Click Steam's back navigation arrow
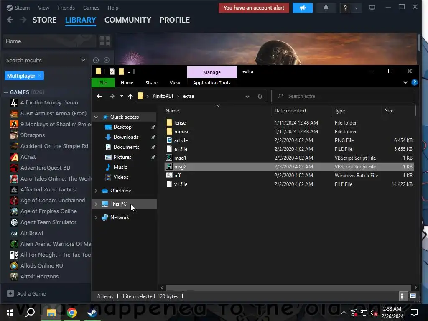This screenshot has width=428, height=321. [x=10, y=20]
